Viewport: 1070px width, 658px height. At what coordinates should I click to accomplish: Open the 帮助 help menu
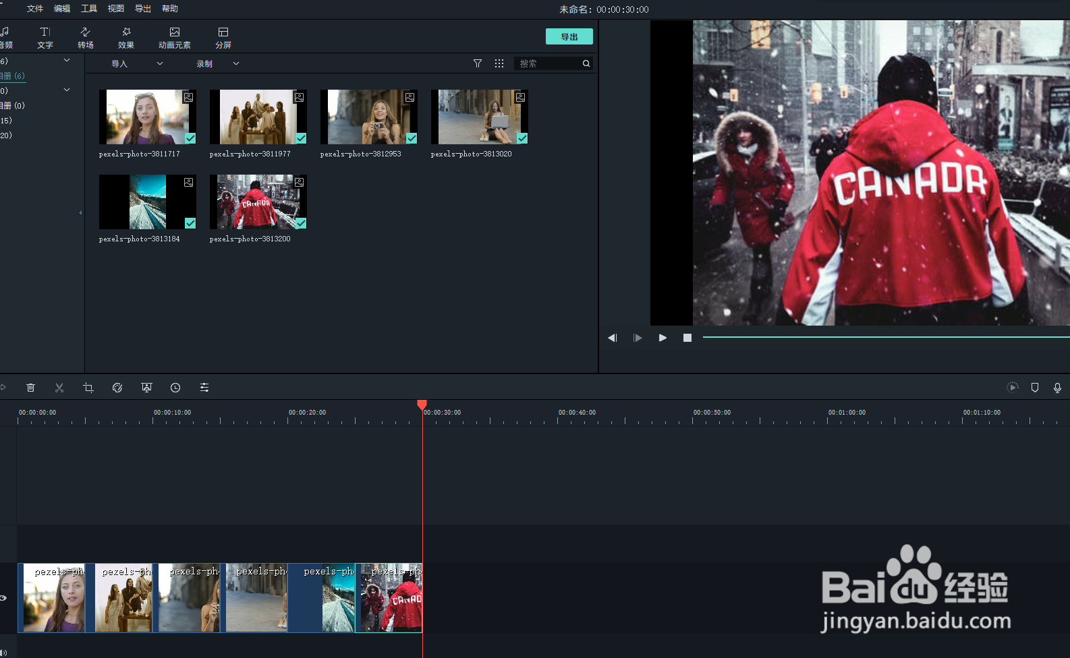point(170,9)
